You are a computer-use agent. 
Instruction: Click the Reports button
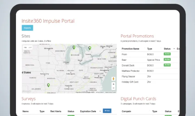pos(27,28)
